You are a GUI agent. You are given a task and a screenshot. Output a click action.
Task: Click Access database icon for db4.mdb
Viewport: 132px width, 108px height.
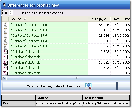[x=5, y=68]
